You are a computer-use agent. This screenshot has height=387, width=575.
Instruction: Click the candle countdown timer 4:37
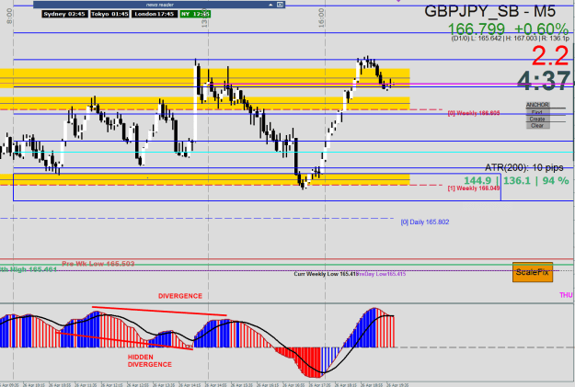544,81
